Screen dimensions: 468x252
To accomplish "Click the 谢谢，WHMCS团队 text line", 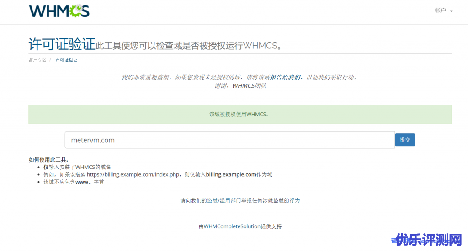I will (x=240, y=86).
